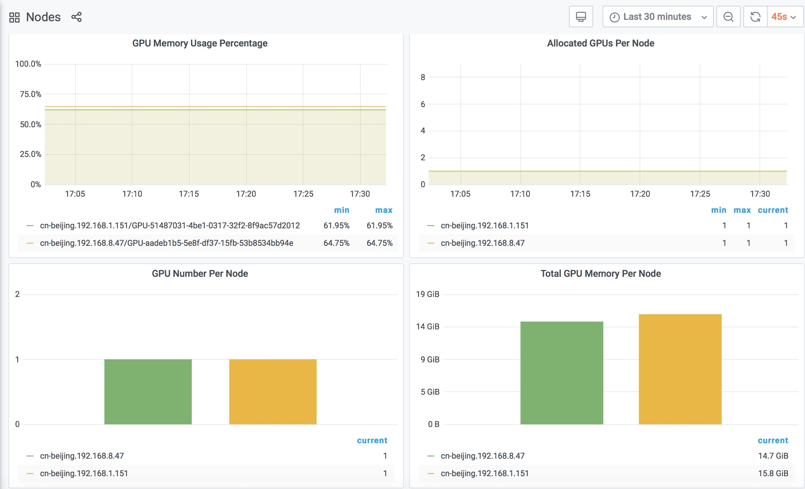Click the refresh dashboard icon
Screen dimensions: 805x489
click(x=755, y=17)
